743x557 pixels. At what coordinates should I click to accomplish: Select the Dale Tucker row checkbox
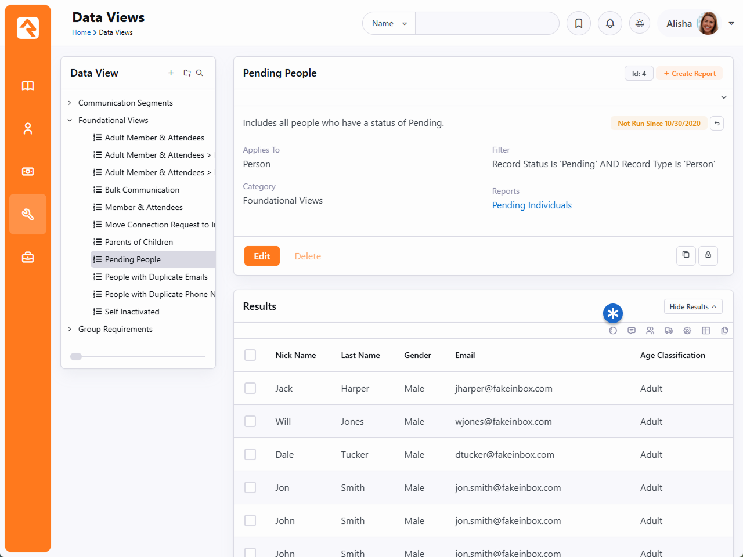pos(250,454)
